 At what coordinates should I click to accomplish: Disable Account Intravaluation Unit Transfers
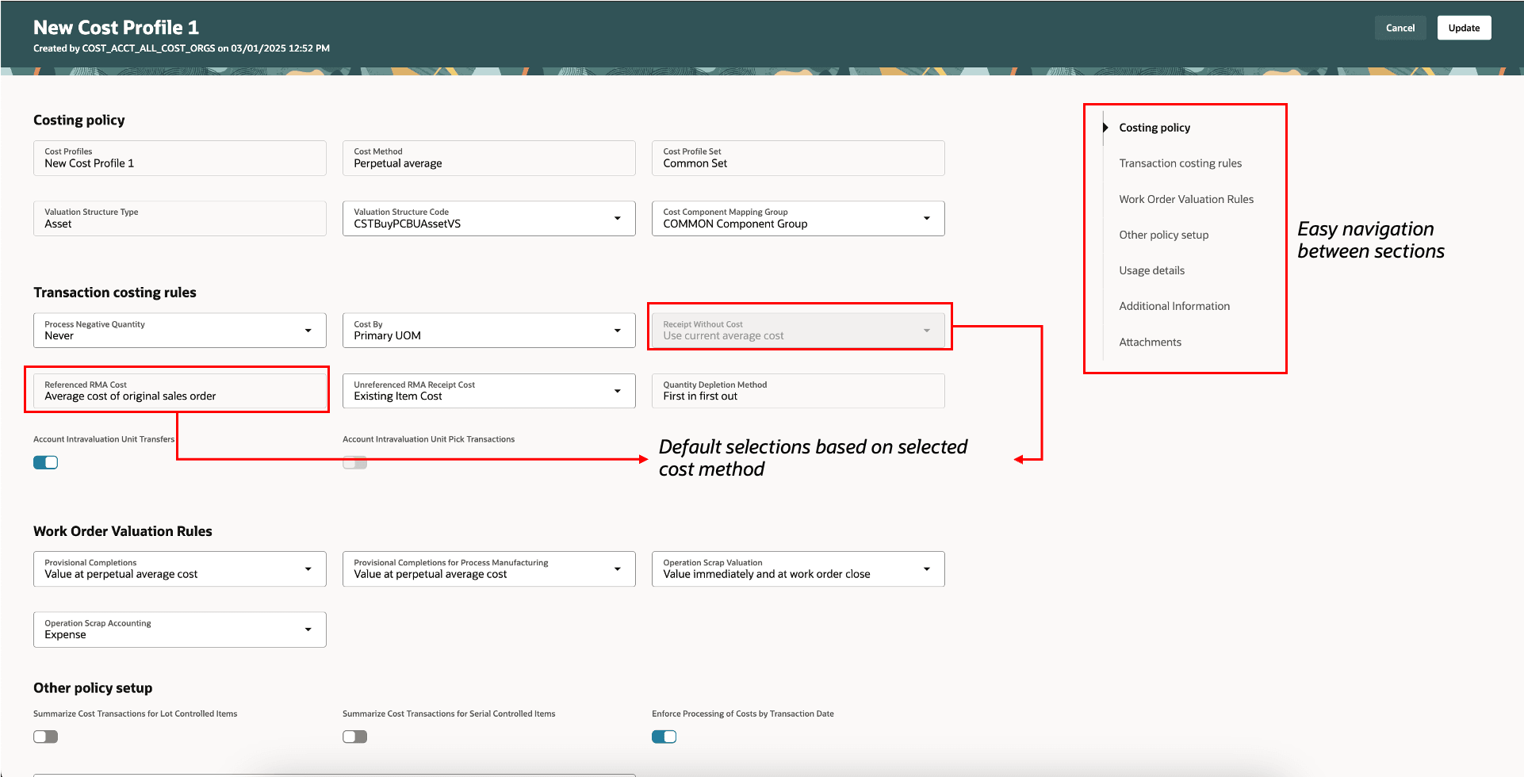click(x=45, y=461)
